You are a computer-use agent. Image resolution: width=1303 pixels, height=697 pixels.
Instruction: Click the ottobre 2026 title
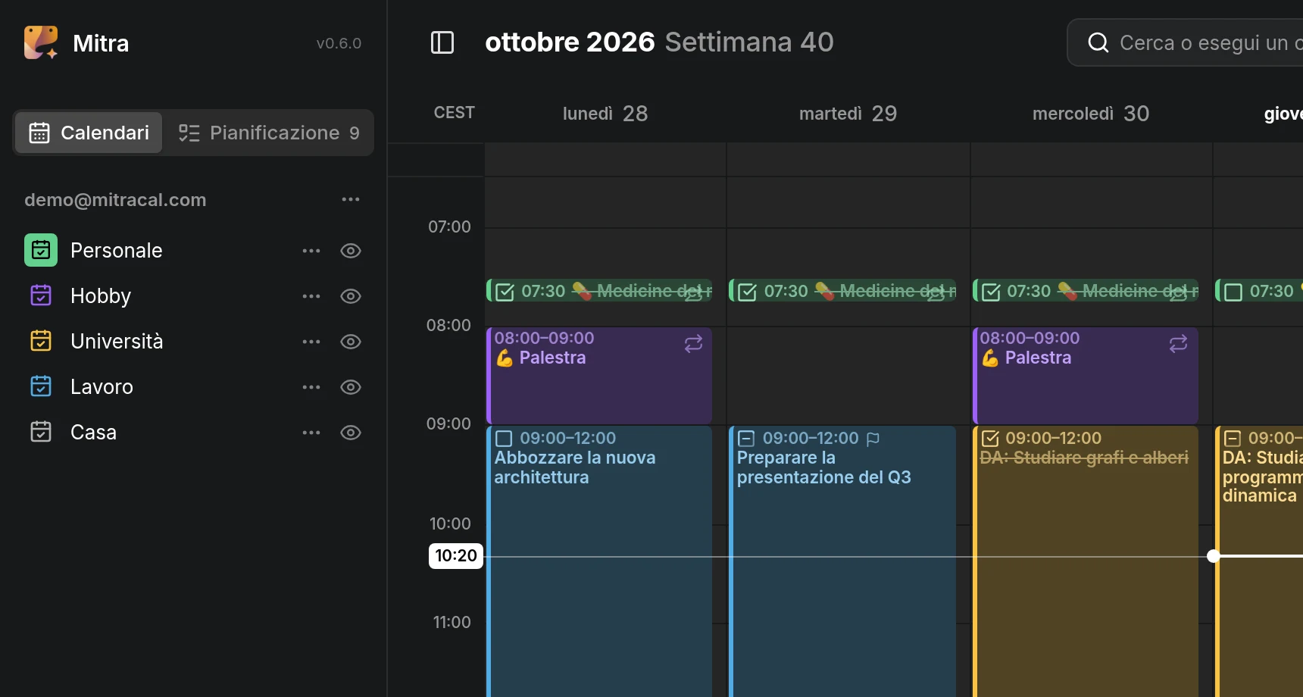click(x=570, y=42)
